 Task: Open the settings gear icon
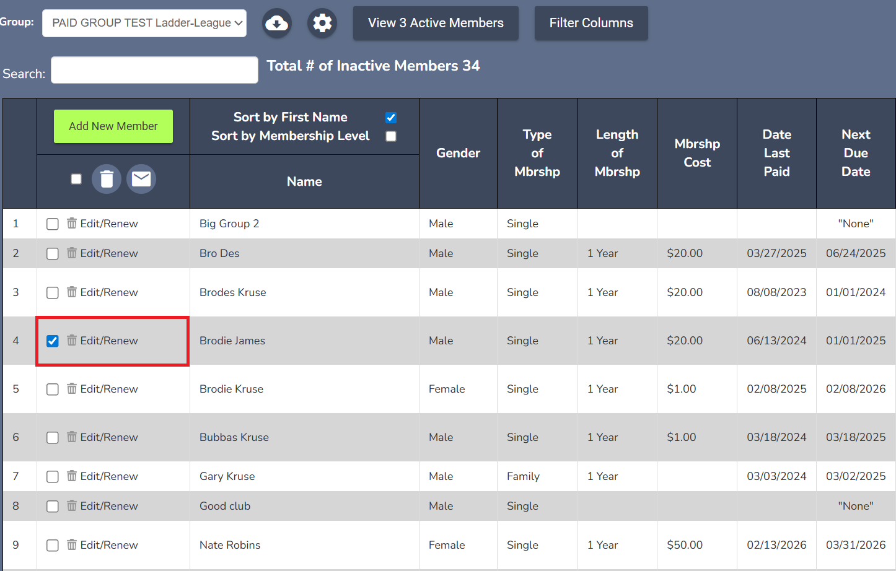pyautogui.click(x=322, y=24)
